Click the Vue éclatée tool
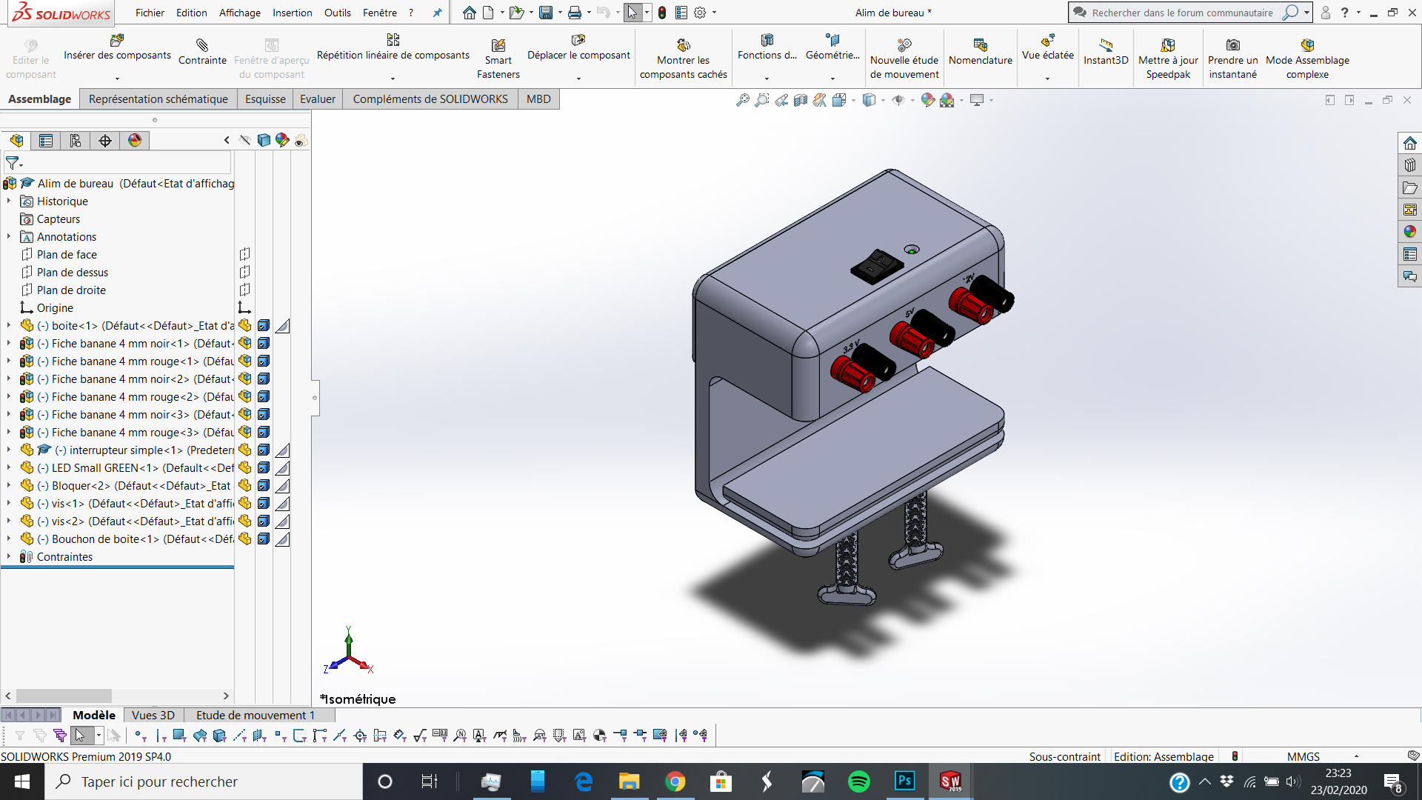Image resolution: width=1422 pixels, height=800 pixels. pos(1047,47)
